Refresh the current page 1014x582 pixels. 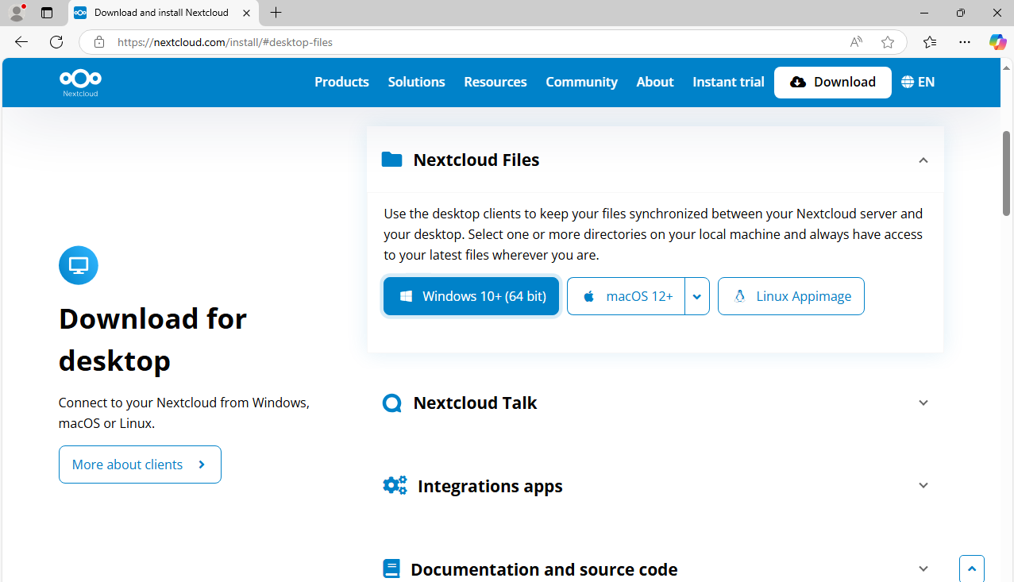tap(56, 42)
